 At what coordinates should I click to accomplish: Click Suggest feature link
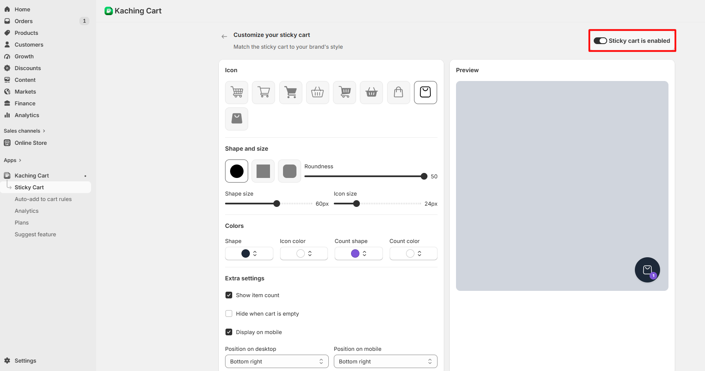[x=35, y=234]
